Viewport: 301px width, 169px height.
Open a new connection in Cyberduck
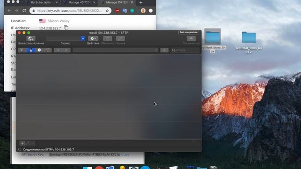coord(31,38)
